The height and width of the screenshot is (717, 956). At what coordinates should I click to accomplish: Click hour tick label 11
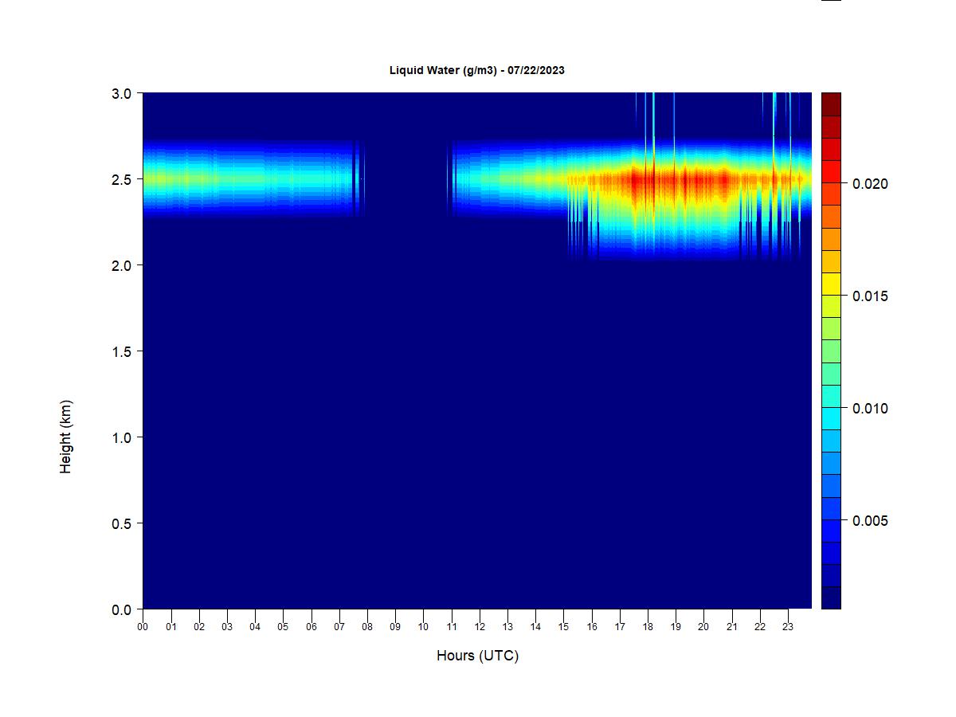[x=451, y=627]
